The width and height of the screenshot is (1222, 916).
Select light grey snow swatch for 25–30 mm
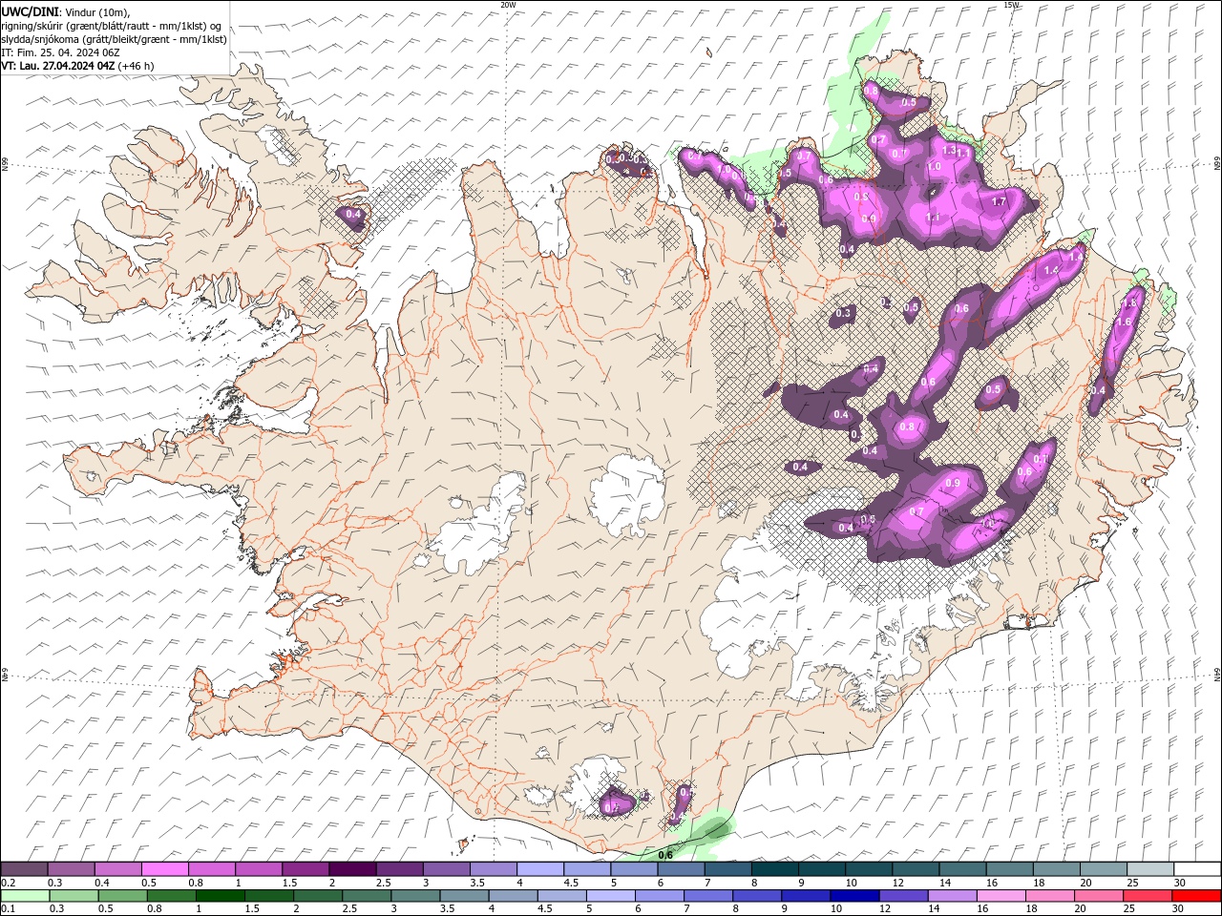pos(1149,869)
